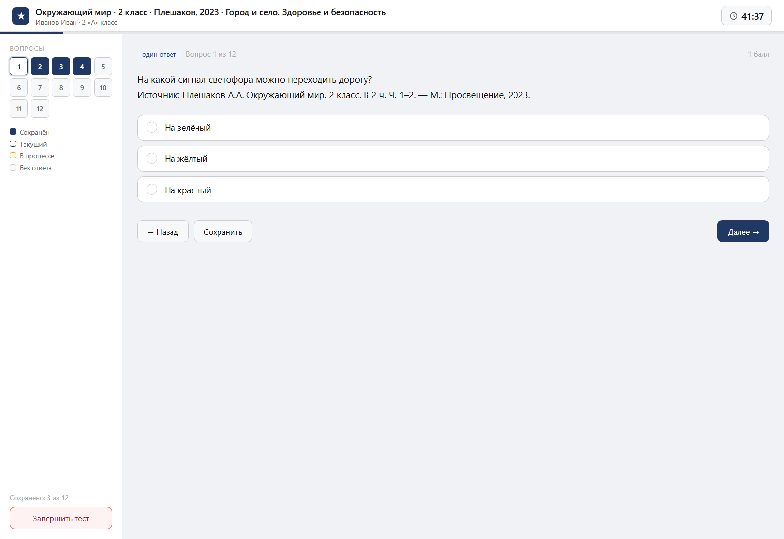Jump to question 11
Viewport: 784px width, 539px height.
[19, 109]
